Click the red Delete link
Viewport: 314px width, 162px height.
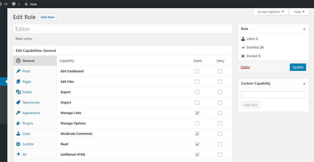coord(245,67)
